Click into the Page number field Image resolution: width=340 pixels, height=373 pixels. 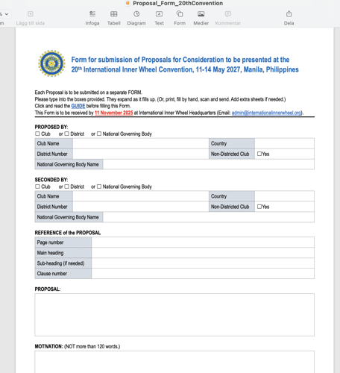(x=203, y=242)
